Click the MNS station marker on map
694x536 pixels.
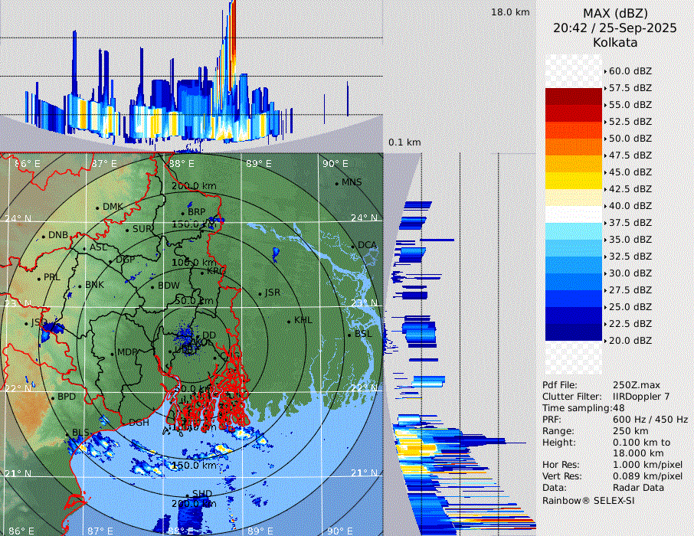pos(337,183)
